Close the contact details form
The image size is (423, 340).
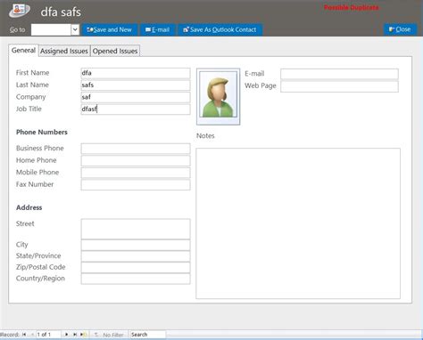click(400, 29)
